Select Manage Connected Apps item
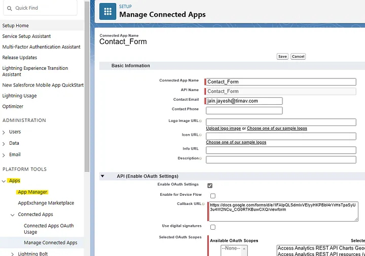The width and height of the screenshot is (365, 256). [x=51, y=243]
